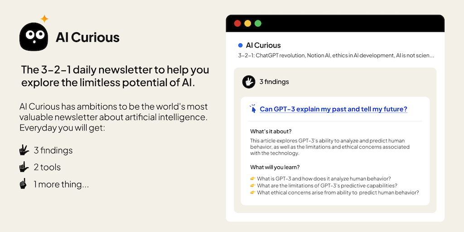The image size is (464, 232).
Task: Click the pointing finger beside 'What is GPT-3' bullet
Action: click(253, 179)
